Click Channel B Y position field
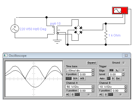The image size is (138, 105). 118,91
